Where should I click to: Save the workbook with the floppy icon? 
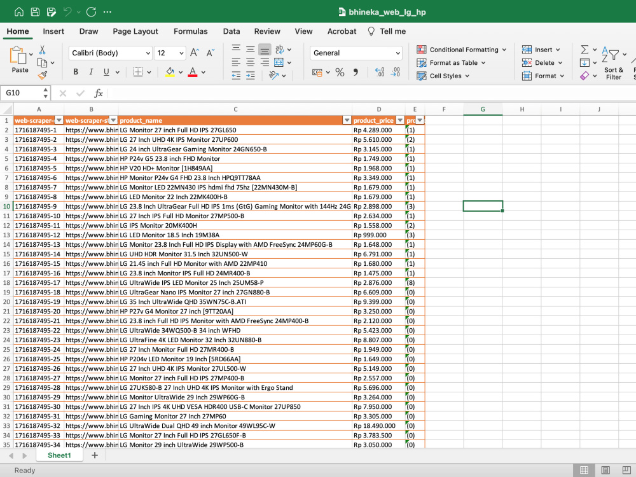click(35, 11)
